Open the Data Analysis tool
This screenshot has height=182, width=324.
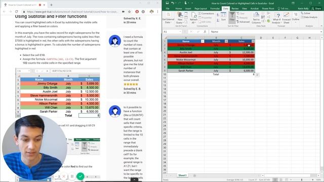309,17
